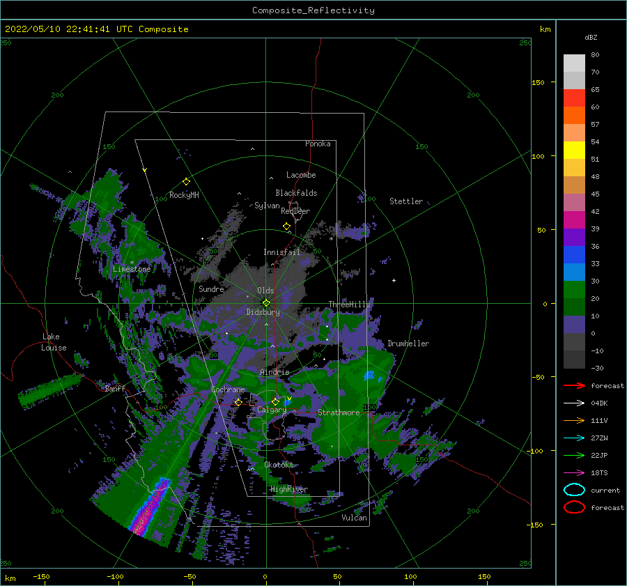Click the Airdrie label
Screen dimensions: 627x586
[x=274, y=372]
